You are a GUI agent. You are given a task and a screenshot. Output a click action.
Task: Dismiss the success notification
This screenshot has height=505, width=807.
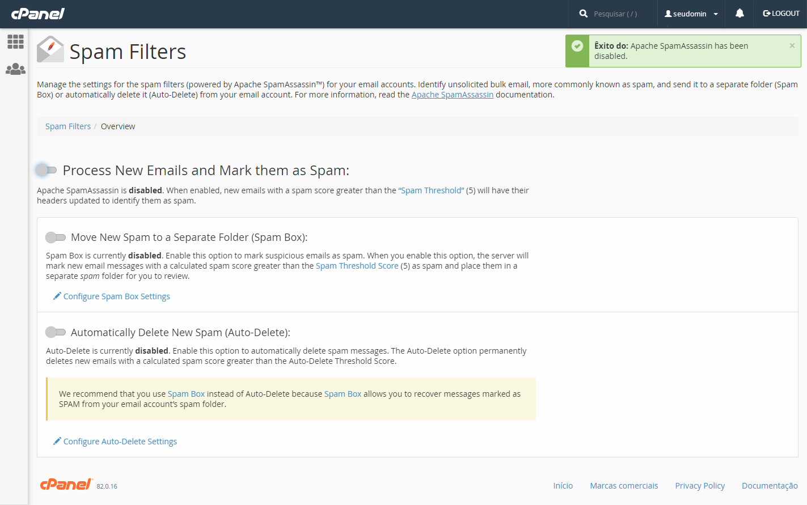point(792,46)
